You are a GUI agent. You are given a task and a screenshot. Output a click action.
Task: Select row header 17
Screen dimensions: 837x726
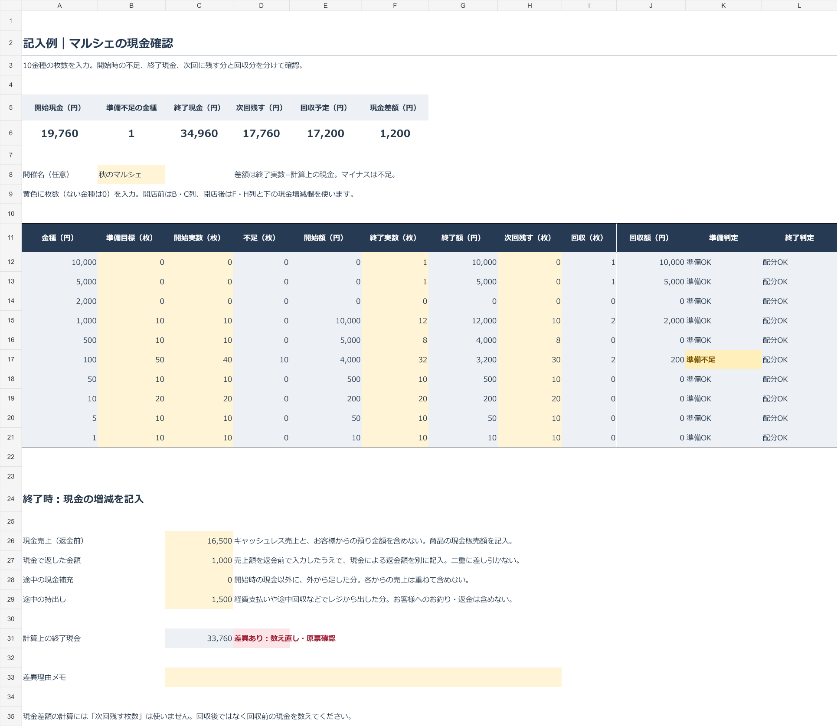(11, 359)
